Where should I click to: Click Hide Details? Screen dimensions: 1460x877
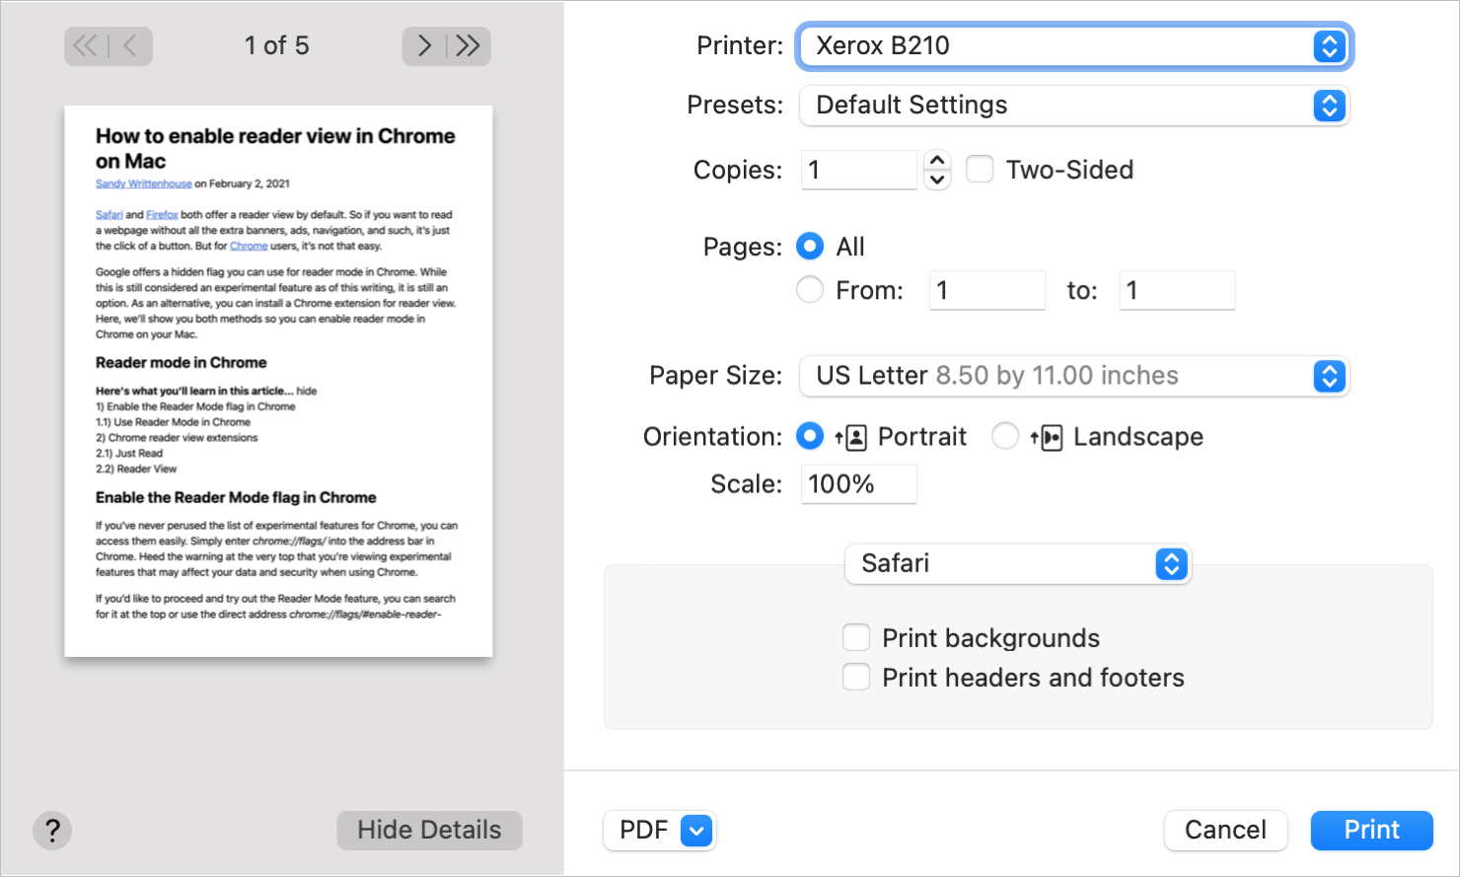pos(429,830)
